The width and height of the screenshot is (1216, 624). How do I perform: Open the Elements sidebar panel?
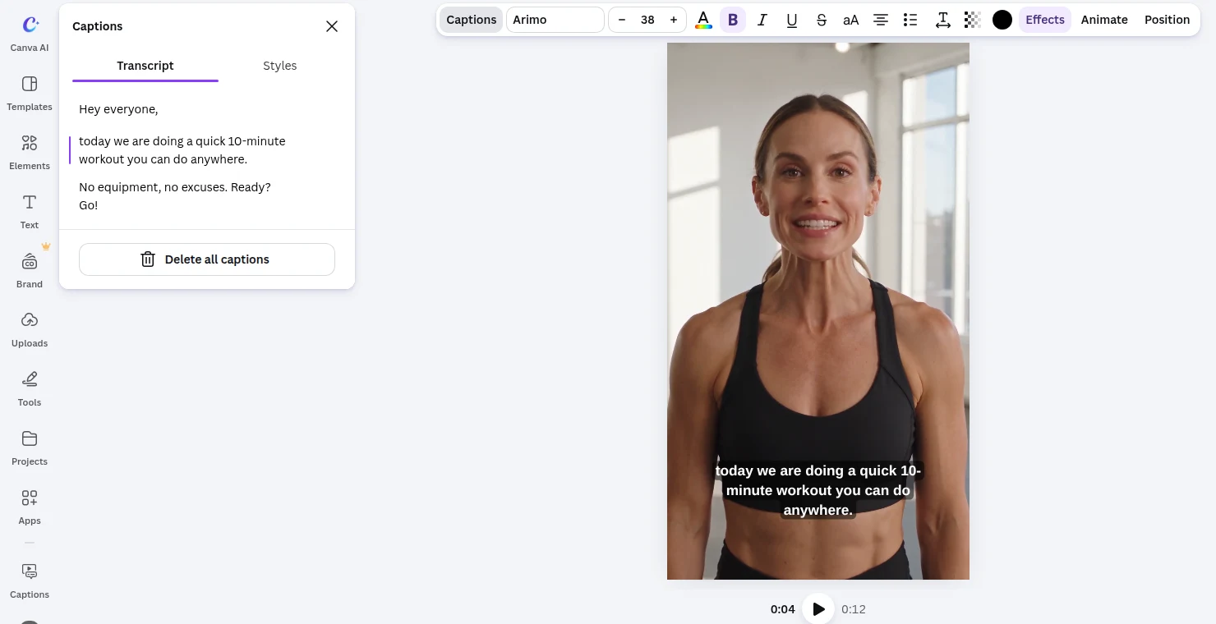(30, 152)
